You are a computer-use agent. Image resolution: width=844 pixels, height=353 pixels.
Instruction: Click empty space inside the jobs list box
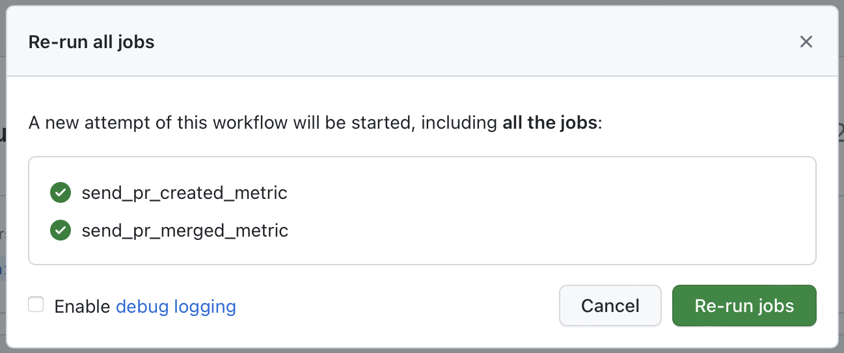coord(521,211)
